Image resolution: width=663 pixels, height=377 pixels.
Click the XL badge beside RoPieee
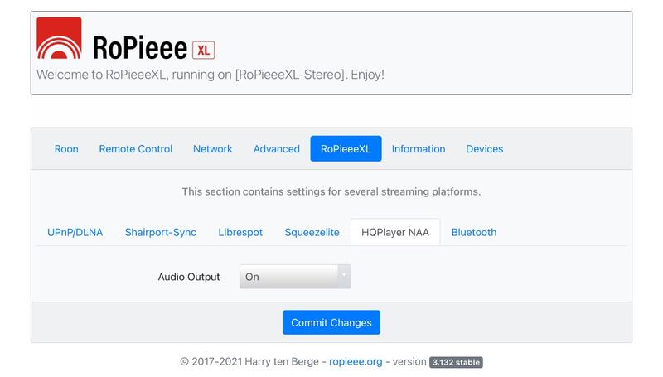coord(203,49)
